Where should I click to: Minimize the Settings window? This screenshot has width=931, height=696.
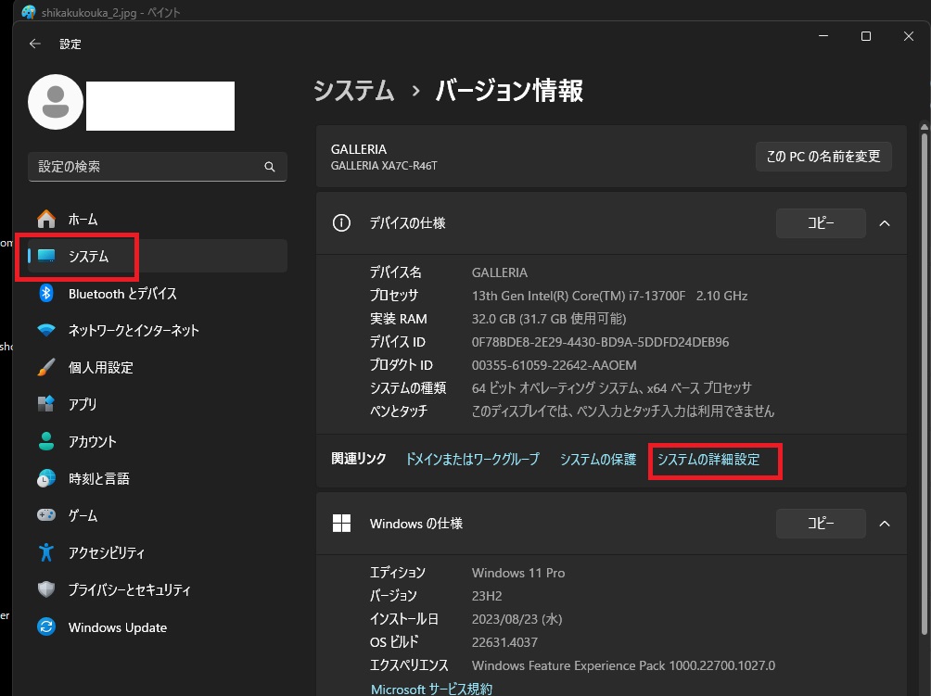coord(823,36)
